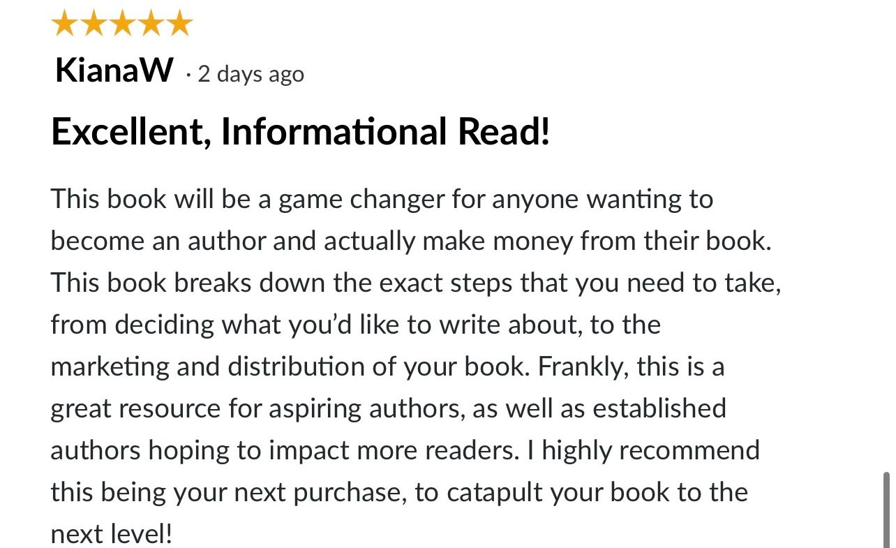Image resolution: width=896 pixels, height=548 pixels.
Task: Click the '2 days ago' timestamp
Action: (x=251, y=74)
